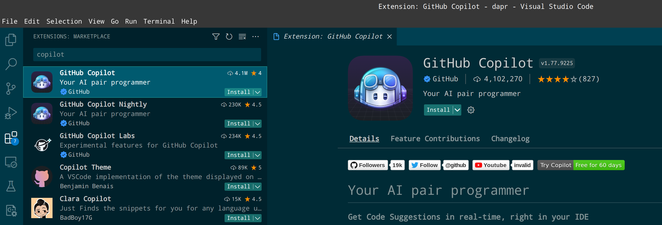Viewport: 662px width, 225px height.
Task: Open Views and More Actions ellipsis menu
Action: coord(256,37)
